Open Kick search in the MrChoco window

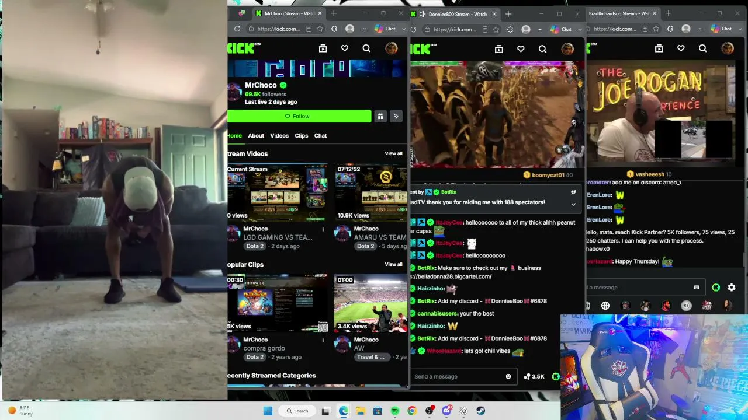366,49
